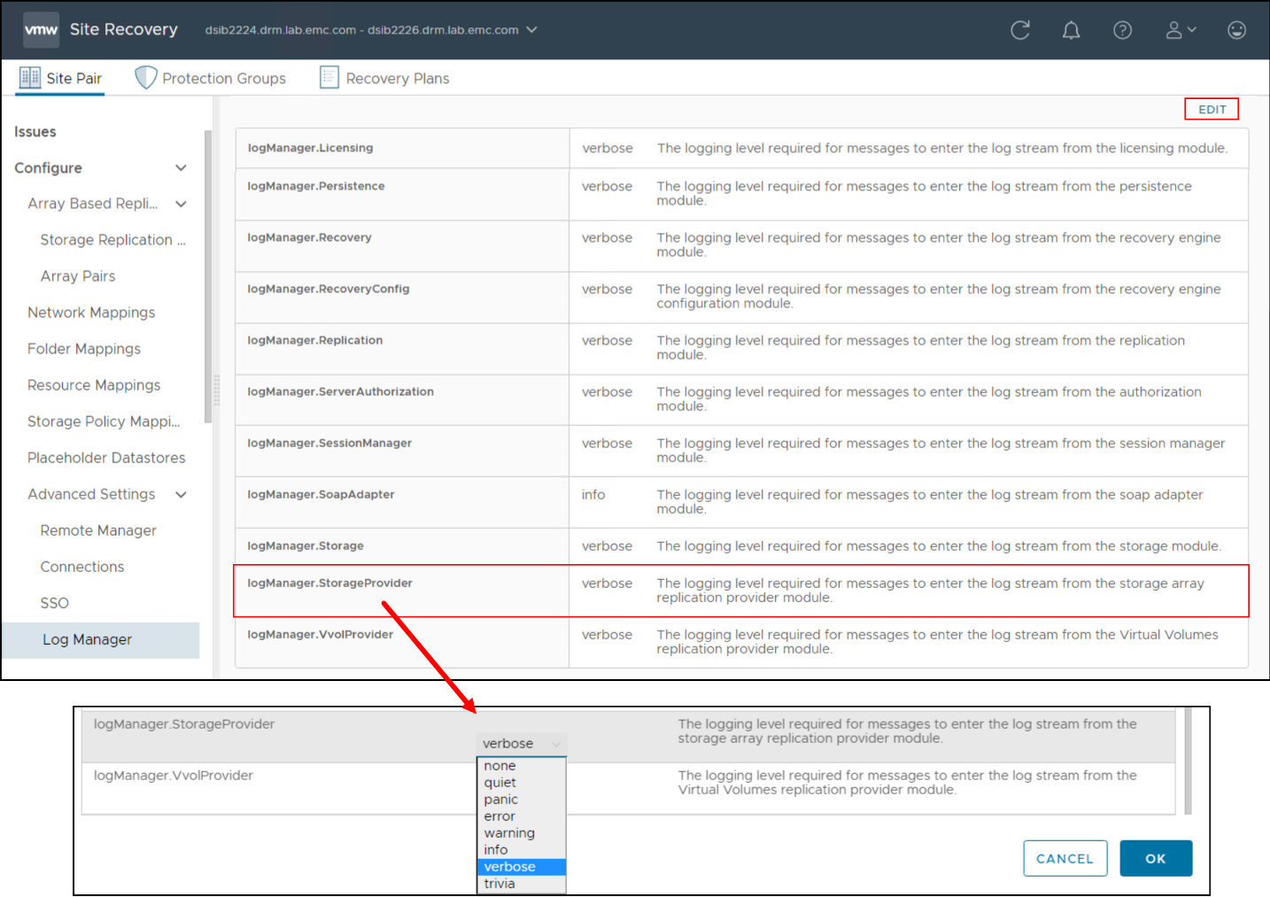Open Connections settings
The width and height of the screenshot is (1270, 897).
82,567
